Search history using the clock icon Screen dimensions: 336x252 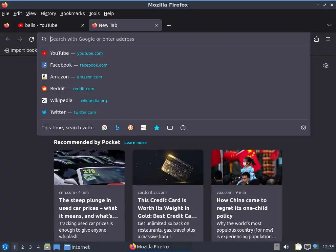point(183,128)
